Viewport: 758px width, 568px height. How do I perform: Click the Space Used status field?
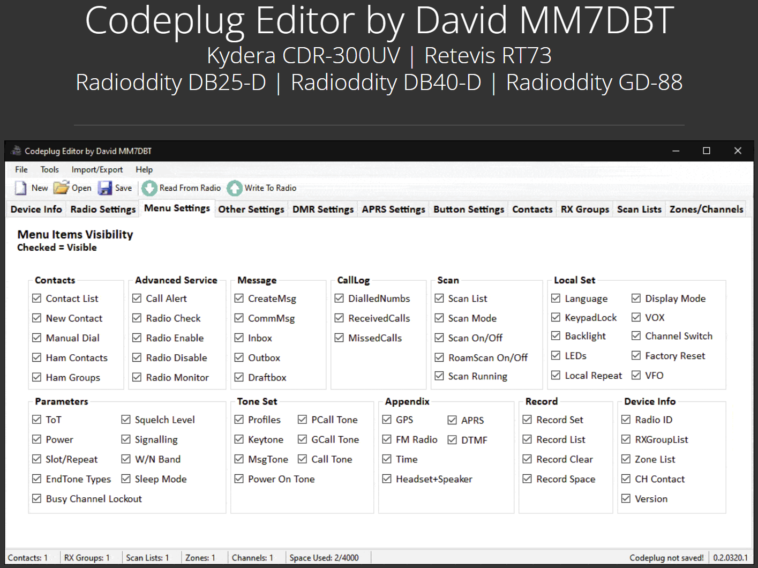pos(325,557)
